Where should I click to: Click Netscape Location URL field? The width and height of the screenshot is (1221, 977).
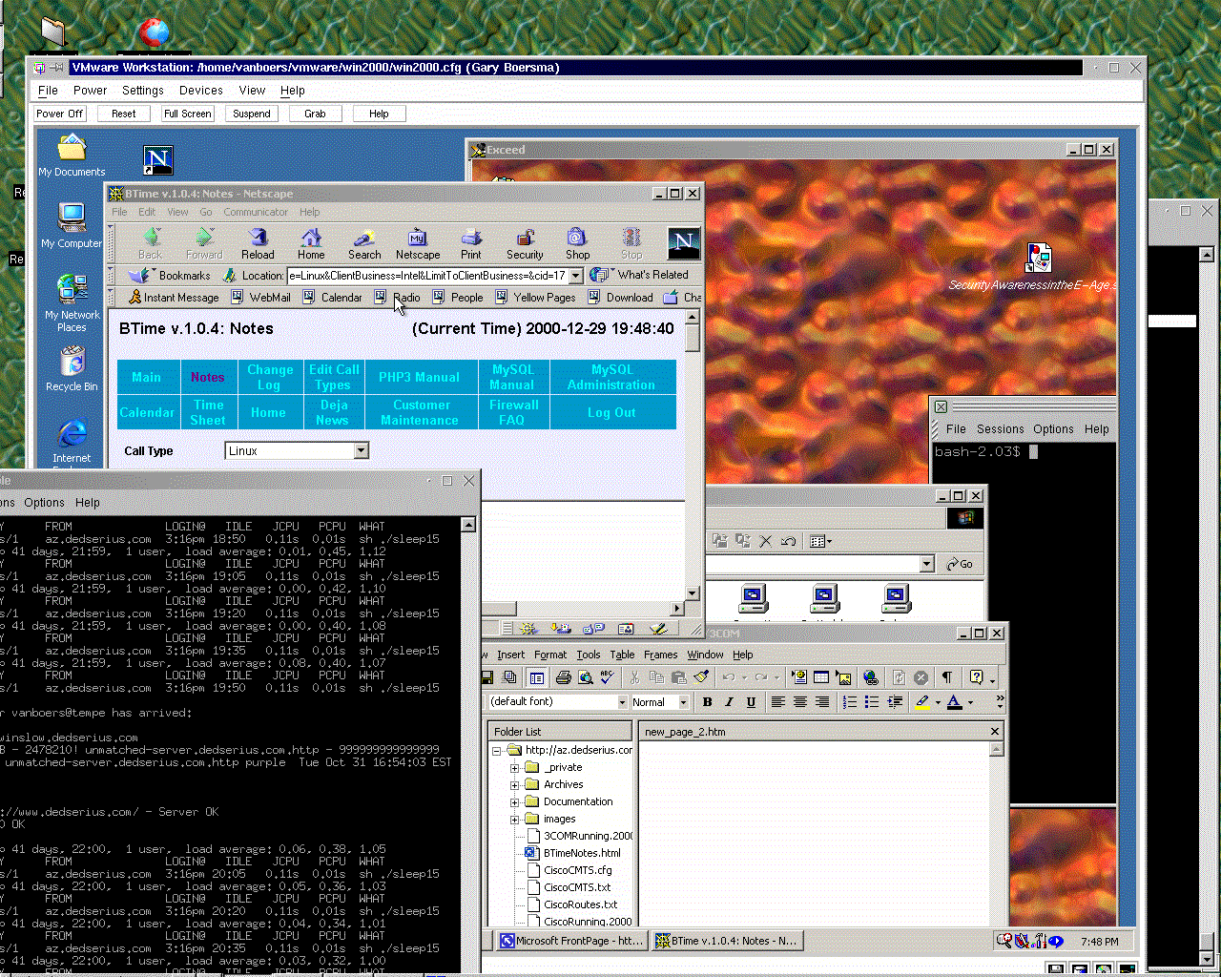[x=427, y=276]
